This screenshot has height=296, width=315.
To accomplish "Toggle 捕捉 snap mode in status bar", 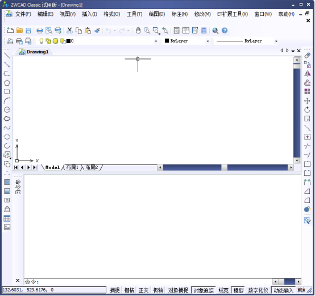I will [115, 290].
